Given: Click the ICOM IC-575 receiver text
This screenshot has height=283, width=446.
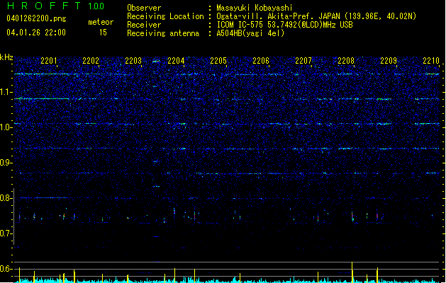Looking at the screenshot, I should 284,25.
